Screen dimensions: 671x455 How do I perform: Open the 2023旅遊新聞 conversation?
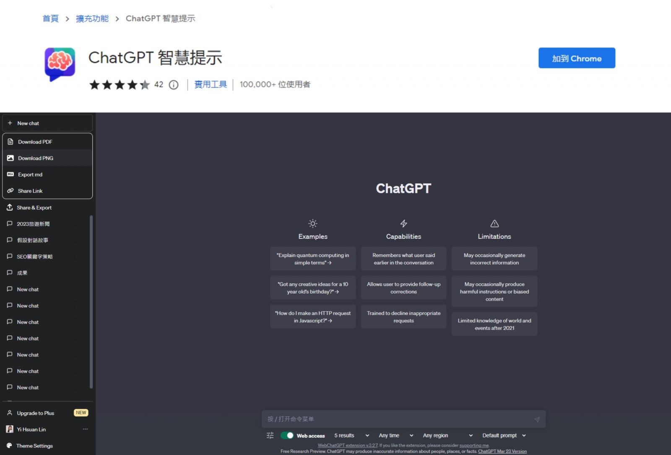(45, 224)
